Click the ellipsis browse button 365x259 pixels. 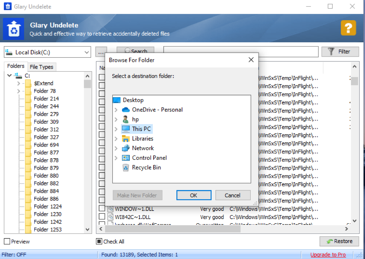pos(101,52)
